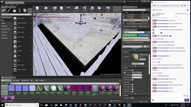The width and height of the screenshot is (191, 107).
Task: Click the Launch toolbar icon
Action: click(x=108, y=9)
